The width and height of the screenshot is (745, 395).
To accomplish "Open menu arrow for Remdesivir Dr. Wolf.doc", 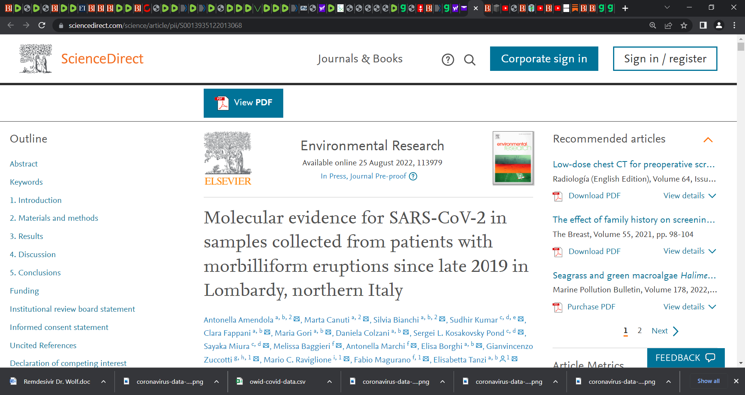I will pyautogui.click(x=104, y=381).
